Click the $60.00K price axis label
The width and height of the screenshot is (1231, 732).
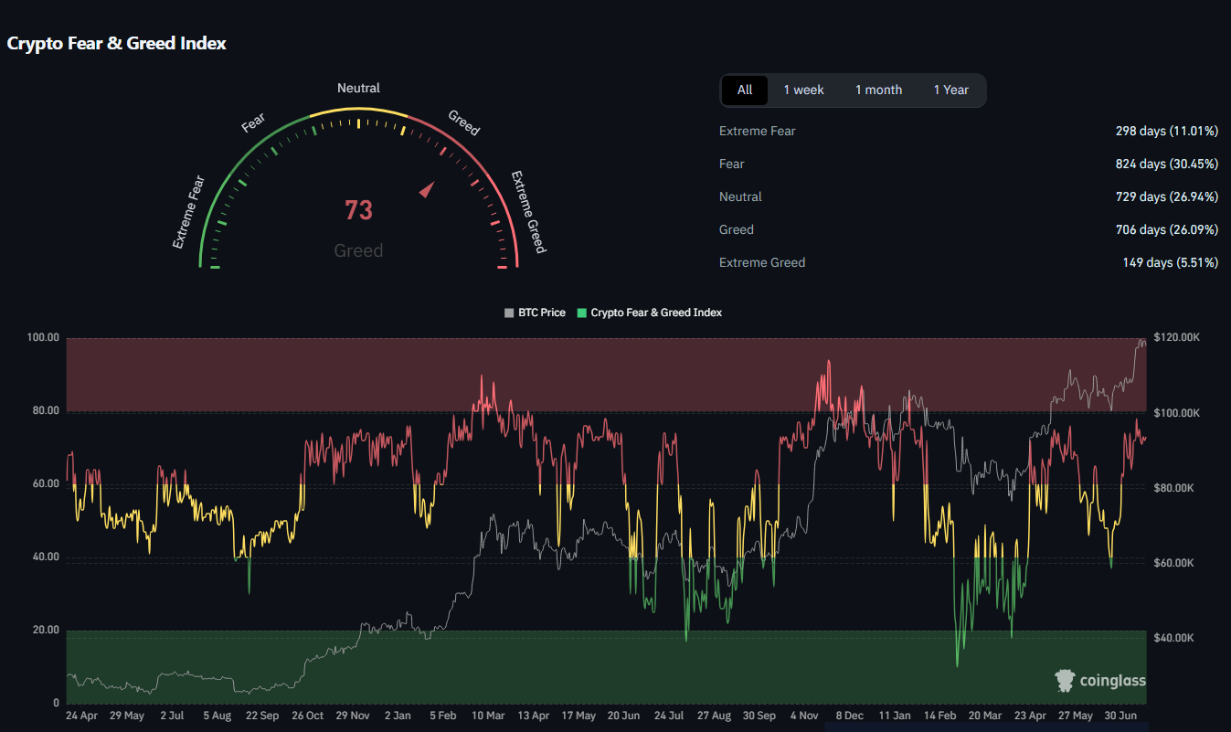1174,564
